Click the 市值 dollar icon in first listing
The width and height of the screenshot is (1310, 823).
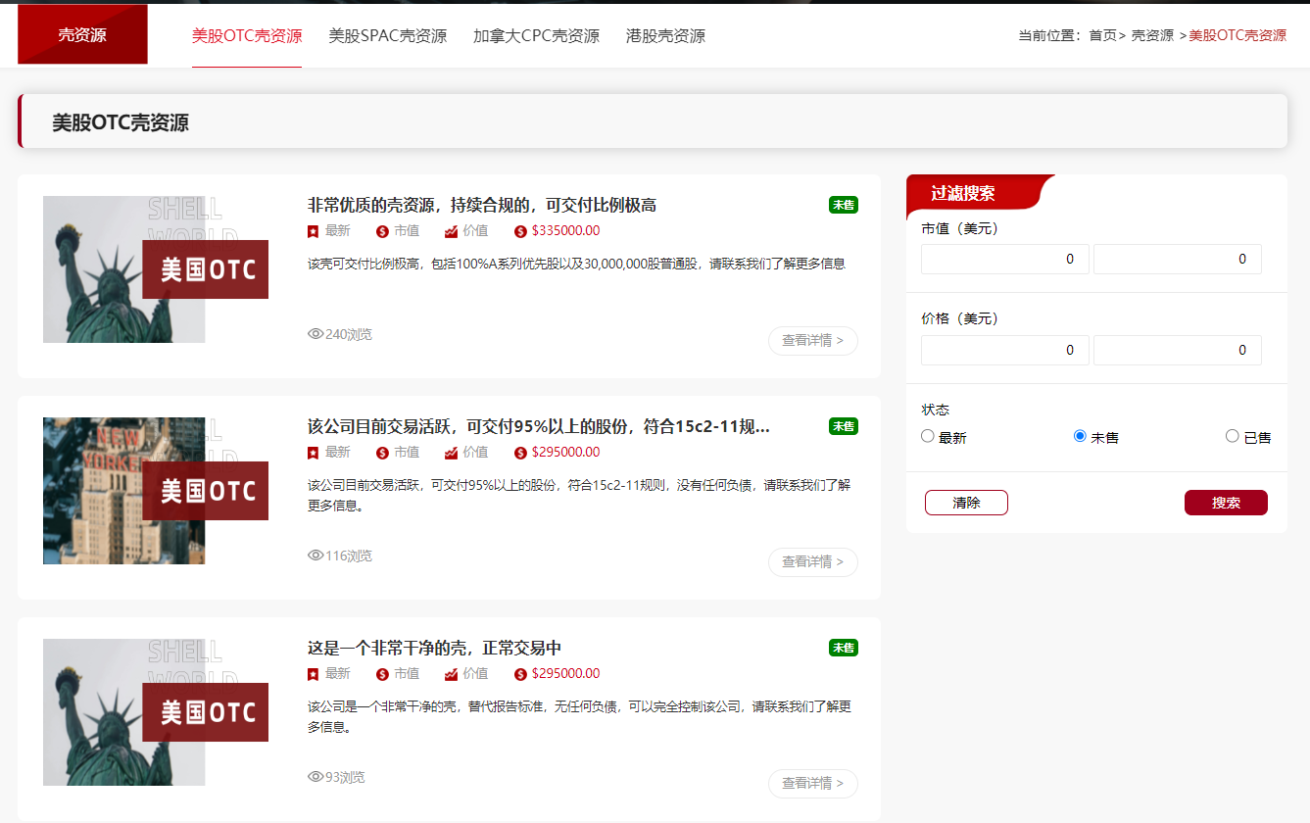click(382, 231)
